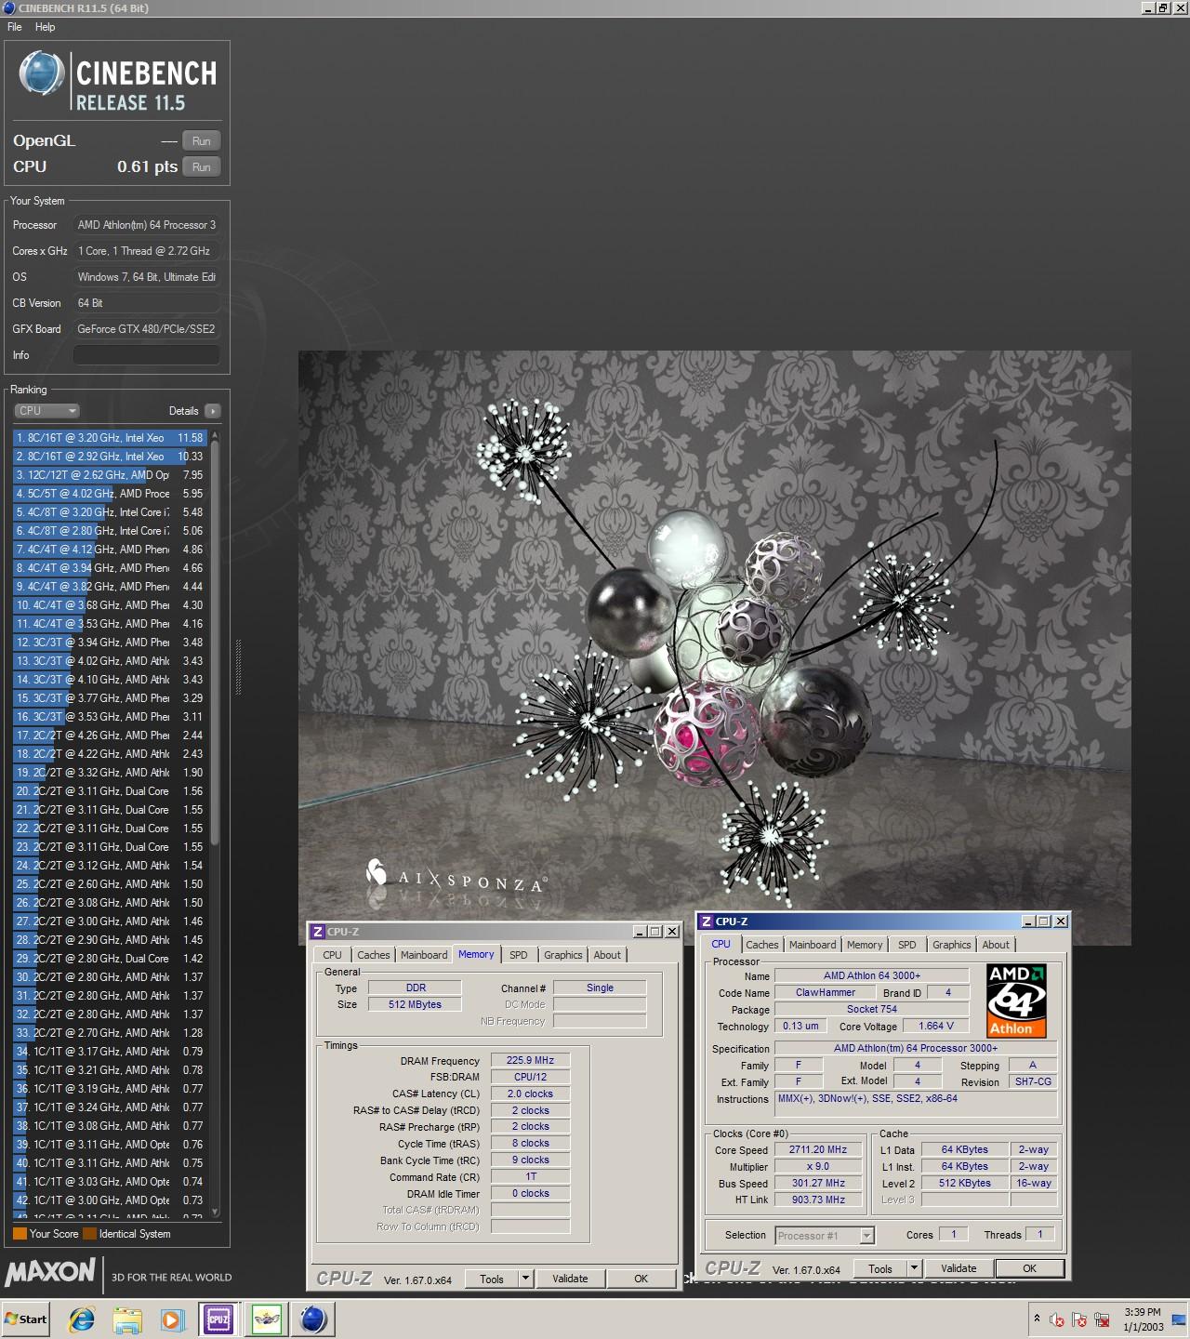Image resolution: width=1190 pixels, height=1339 pixels.
Task: Expand ranking Details arrow button
Action: click(x=212, y=410)
